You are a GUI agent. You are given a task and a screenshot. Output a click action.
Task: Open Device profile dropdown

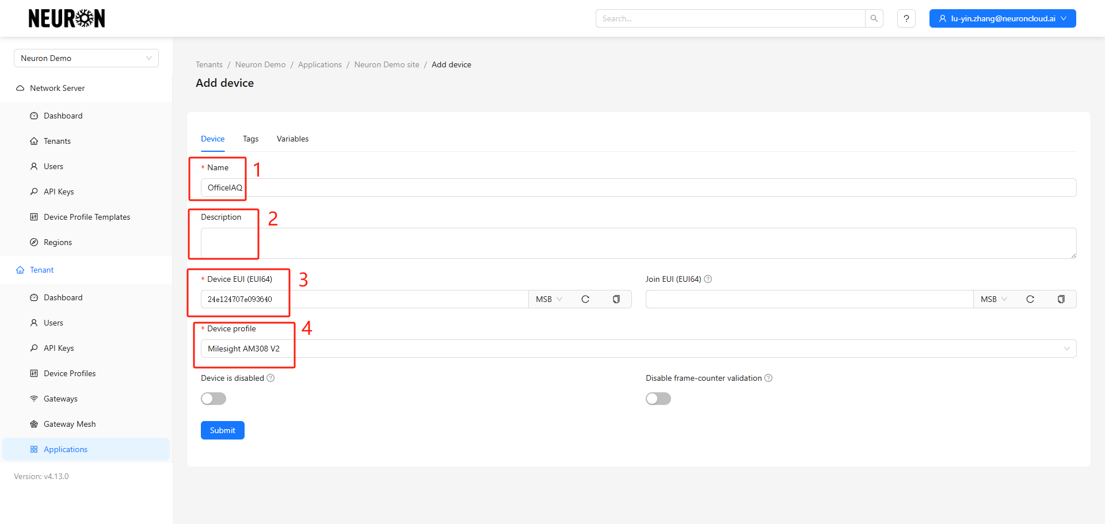point(639,349)
